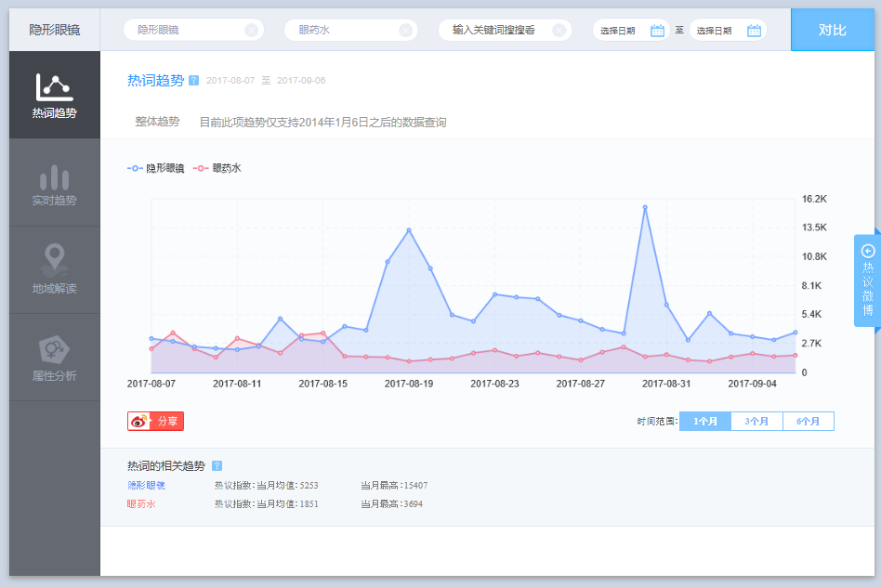Clear the 隐形眼镜 keyword with its X icon
The width and height of the screenshot is (881, 587).
tap(251, 31)
